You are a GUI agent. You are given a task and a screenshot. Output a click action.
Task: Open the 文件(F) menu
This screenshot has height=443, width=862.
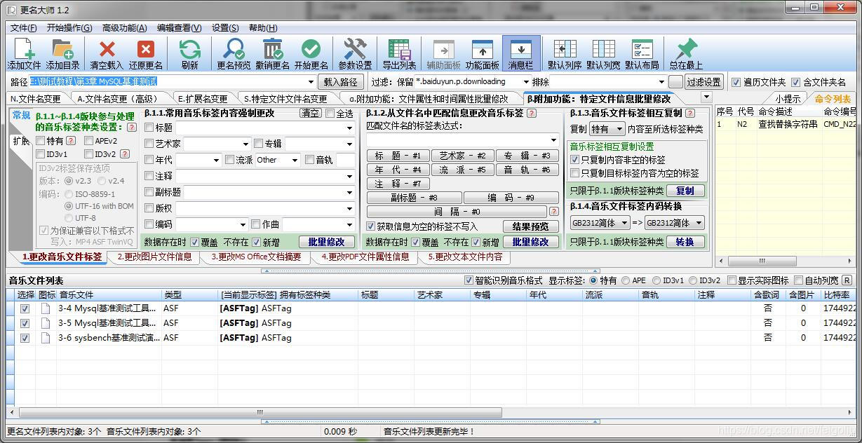tap(24, 28)
